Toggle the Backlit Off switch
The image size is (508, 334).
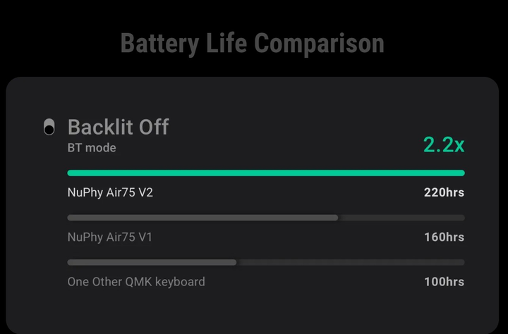tap(49, 127)
